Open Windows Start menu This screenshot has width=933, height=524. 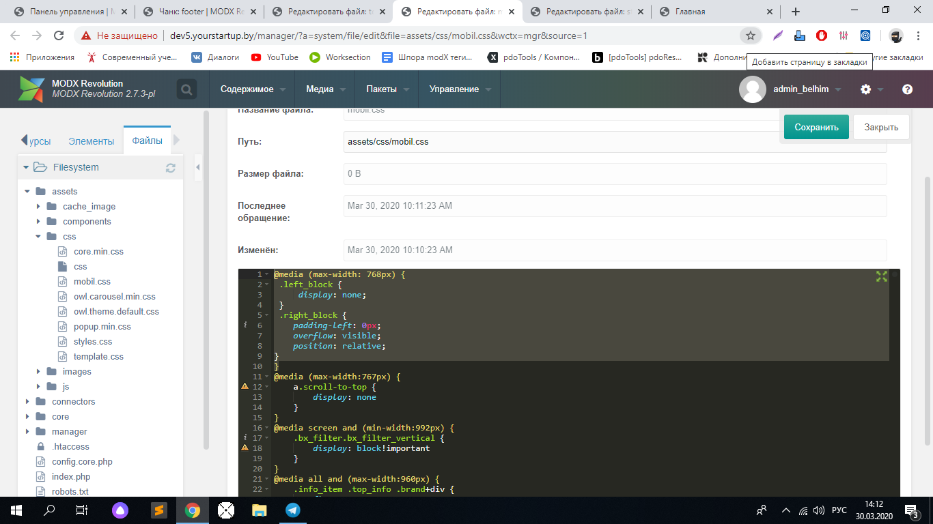click(x=16, y=510)
